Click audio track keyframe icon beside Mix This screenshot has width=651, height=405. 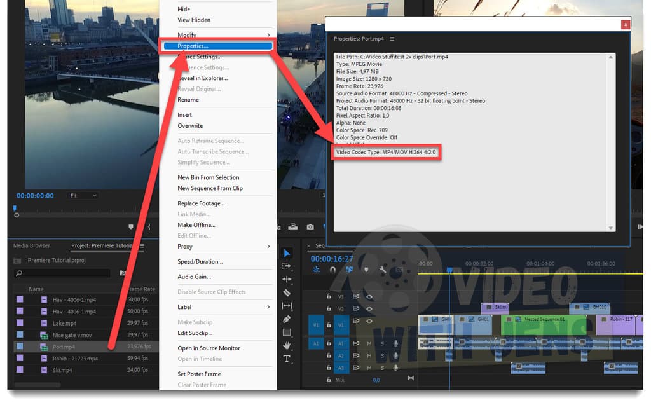coord(411,378)
